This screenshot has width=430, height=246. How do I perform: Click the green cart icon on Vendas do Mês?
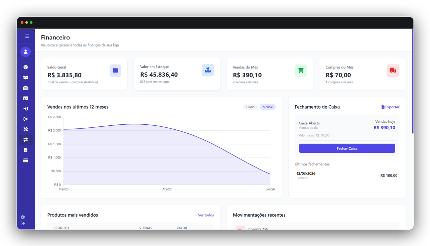coord(300,71)
